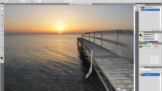This screenshot has width=162, height=91.
Task: Open the Color panel options menu
Action: 160,32
